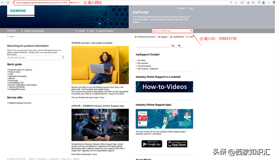275x160 pixels.
Task: Open Training (SITRAIN) link
Action: tap(16, 87)
